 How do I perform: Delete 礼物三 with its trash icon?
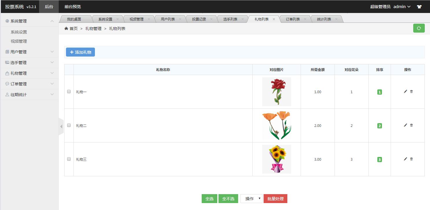tap(411, 159)
